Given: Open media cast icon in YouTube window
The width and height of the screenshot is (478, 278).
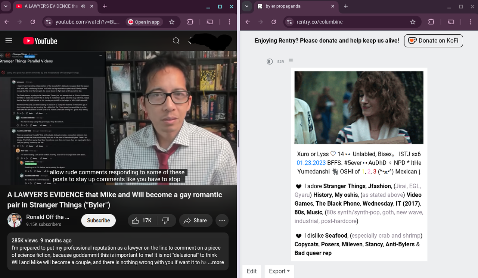Looking at the screenshot, I should (210, 22).
